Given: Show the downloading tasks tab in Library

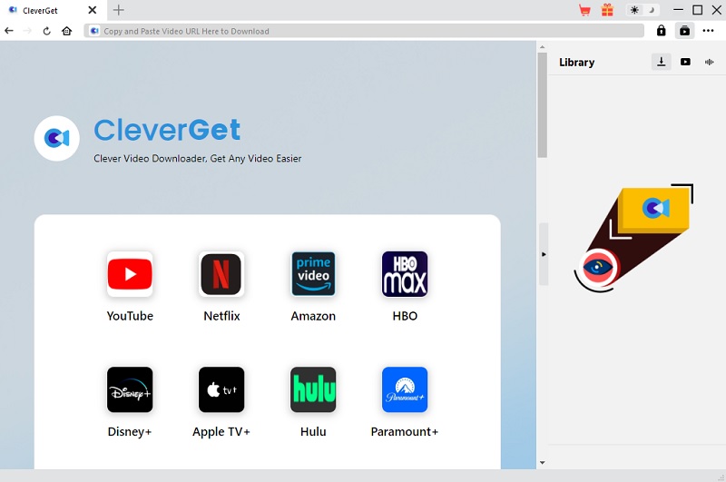Looking at the screenshot, I should [x=662, y=62].
